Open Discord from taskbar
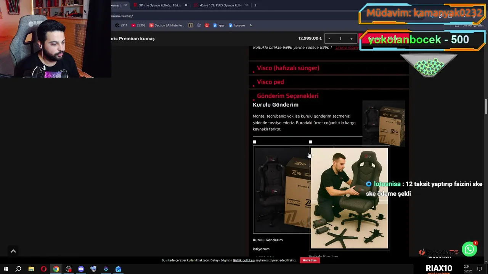 tap(81, 269)
